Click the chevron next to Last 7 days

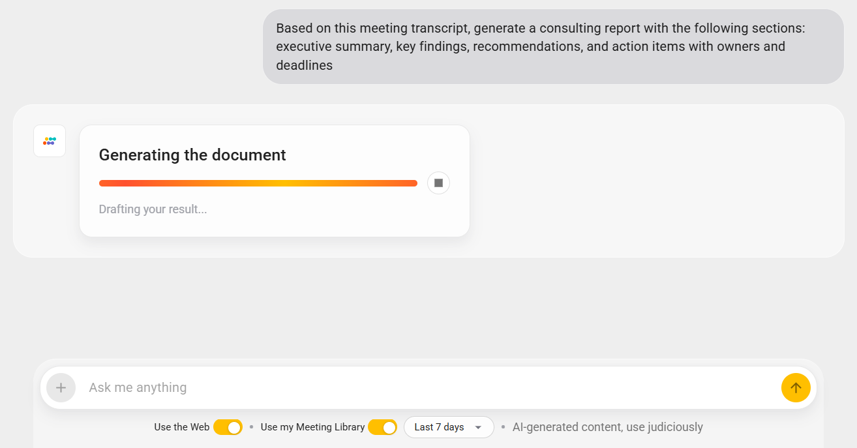(x=477, y=427)
